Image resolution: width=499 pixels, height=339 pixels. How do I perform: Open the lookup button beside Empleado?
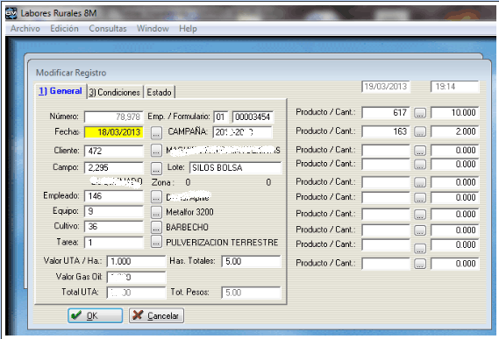click(x=156, y=197)
